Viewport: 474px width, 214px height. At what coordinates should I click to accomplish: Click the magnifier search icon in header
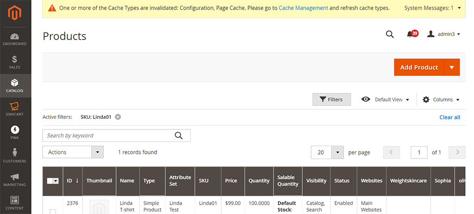click(390, 34)
